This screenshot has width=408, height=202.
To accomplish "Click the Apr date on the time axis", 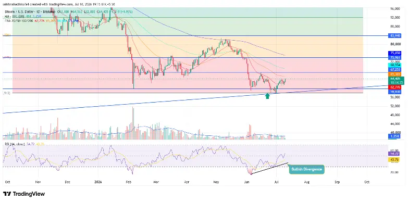I will [187, 182].
